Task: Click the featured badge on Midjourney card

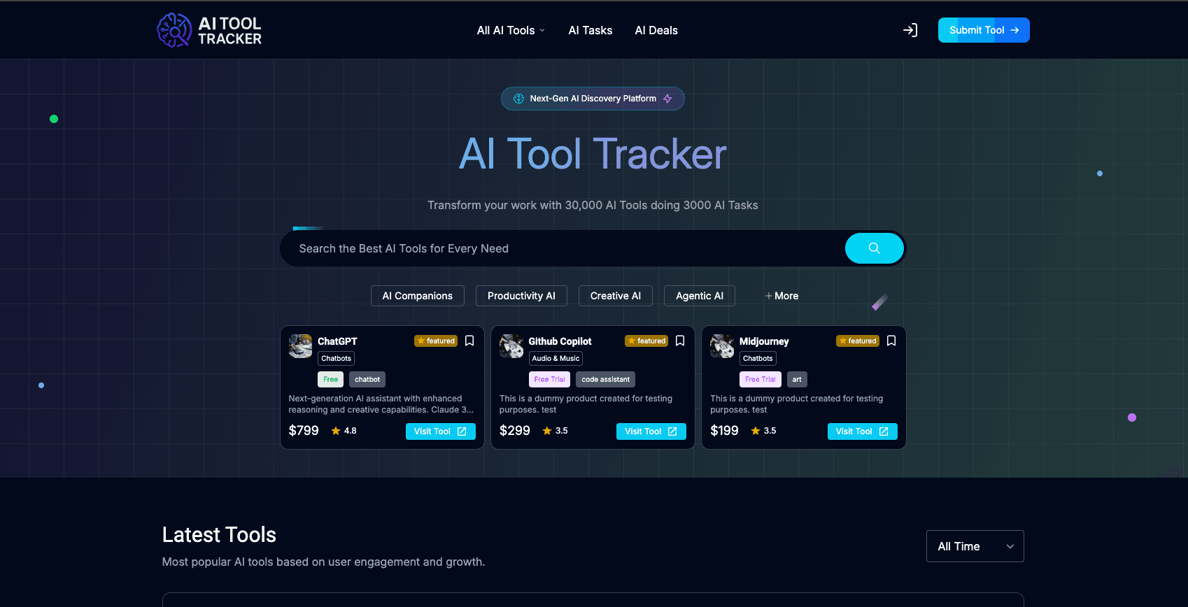Action: pyautogui.click(x=858, y=341)
